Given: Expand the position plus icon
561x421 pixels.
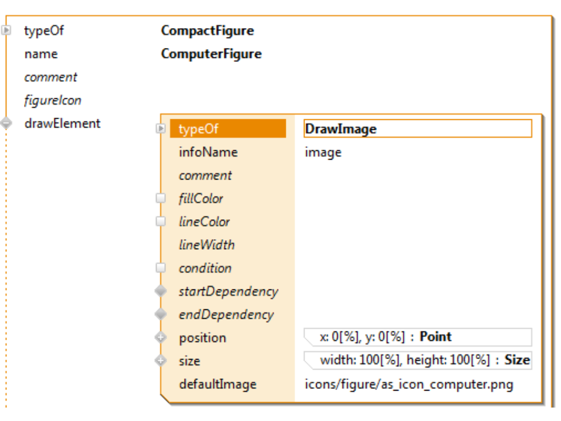Looking at the screenshot, I should click(161, 337).
